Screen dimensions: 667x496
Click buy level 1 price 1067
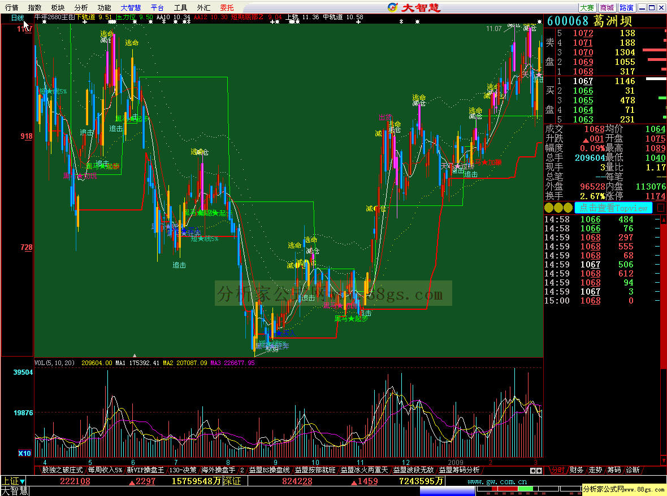pos(583,81)
